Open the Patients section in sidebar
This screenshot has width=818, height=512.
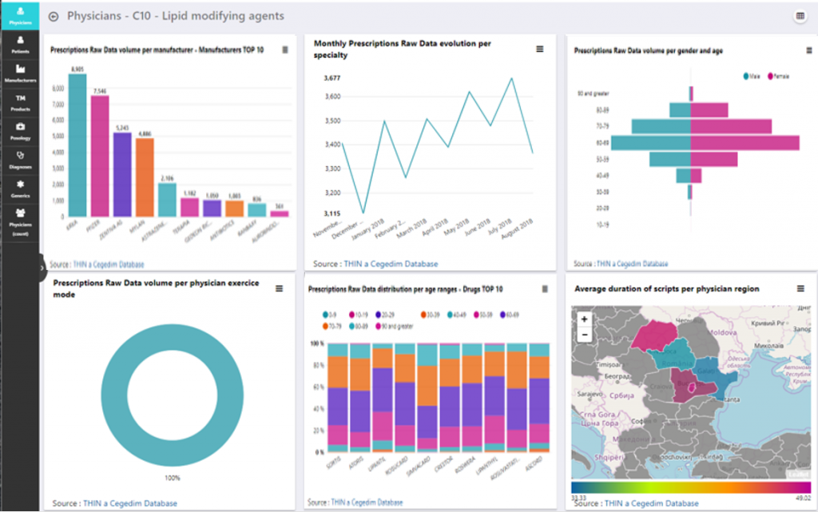coord(20,44)
